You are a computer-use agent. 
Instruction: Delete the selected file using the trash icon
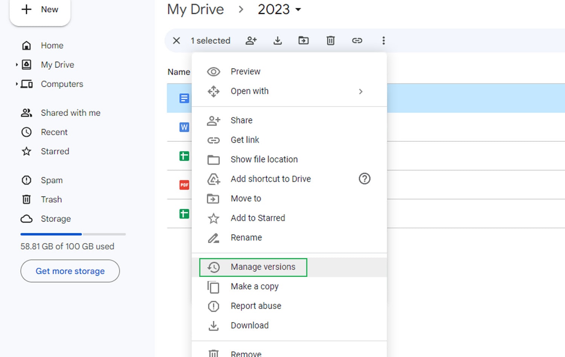click(330, 40)
